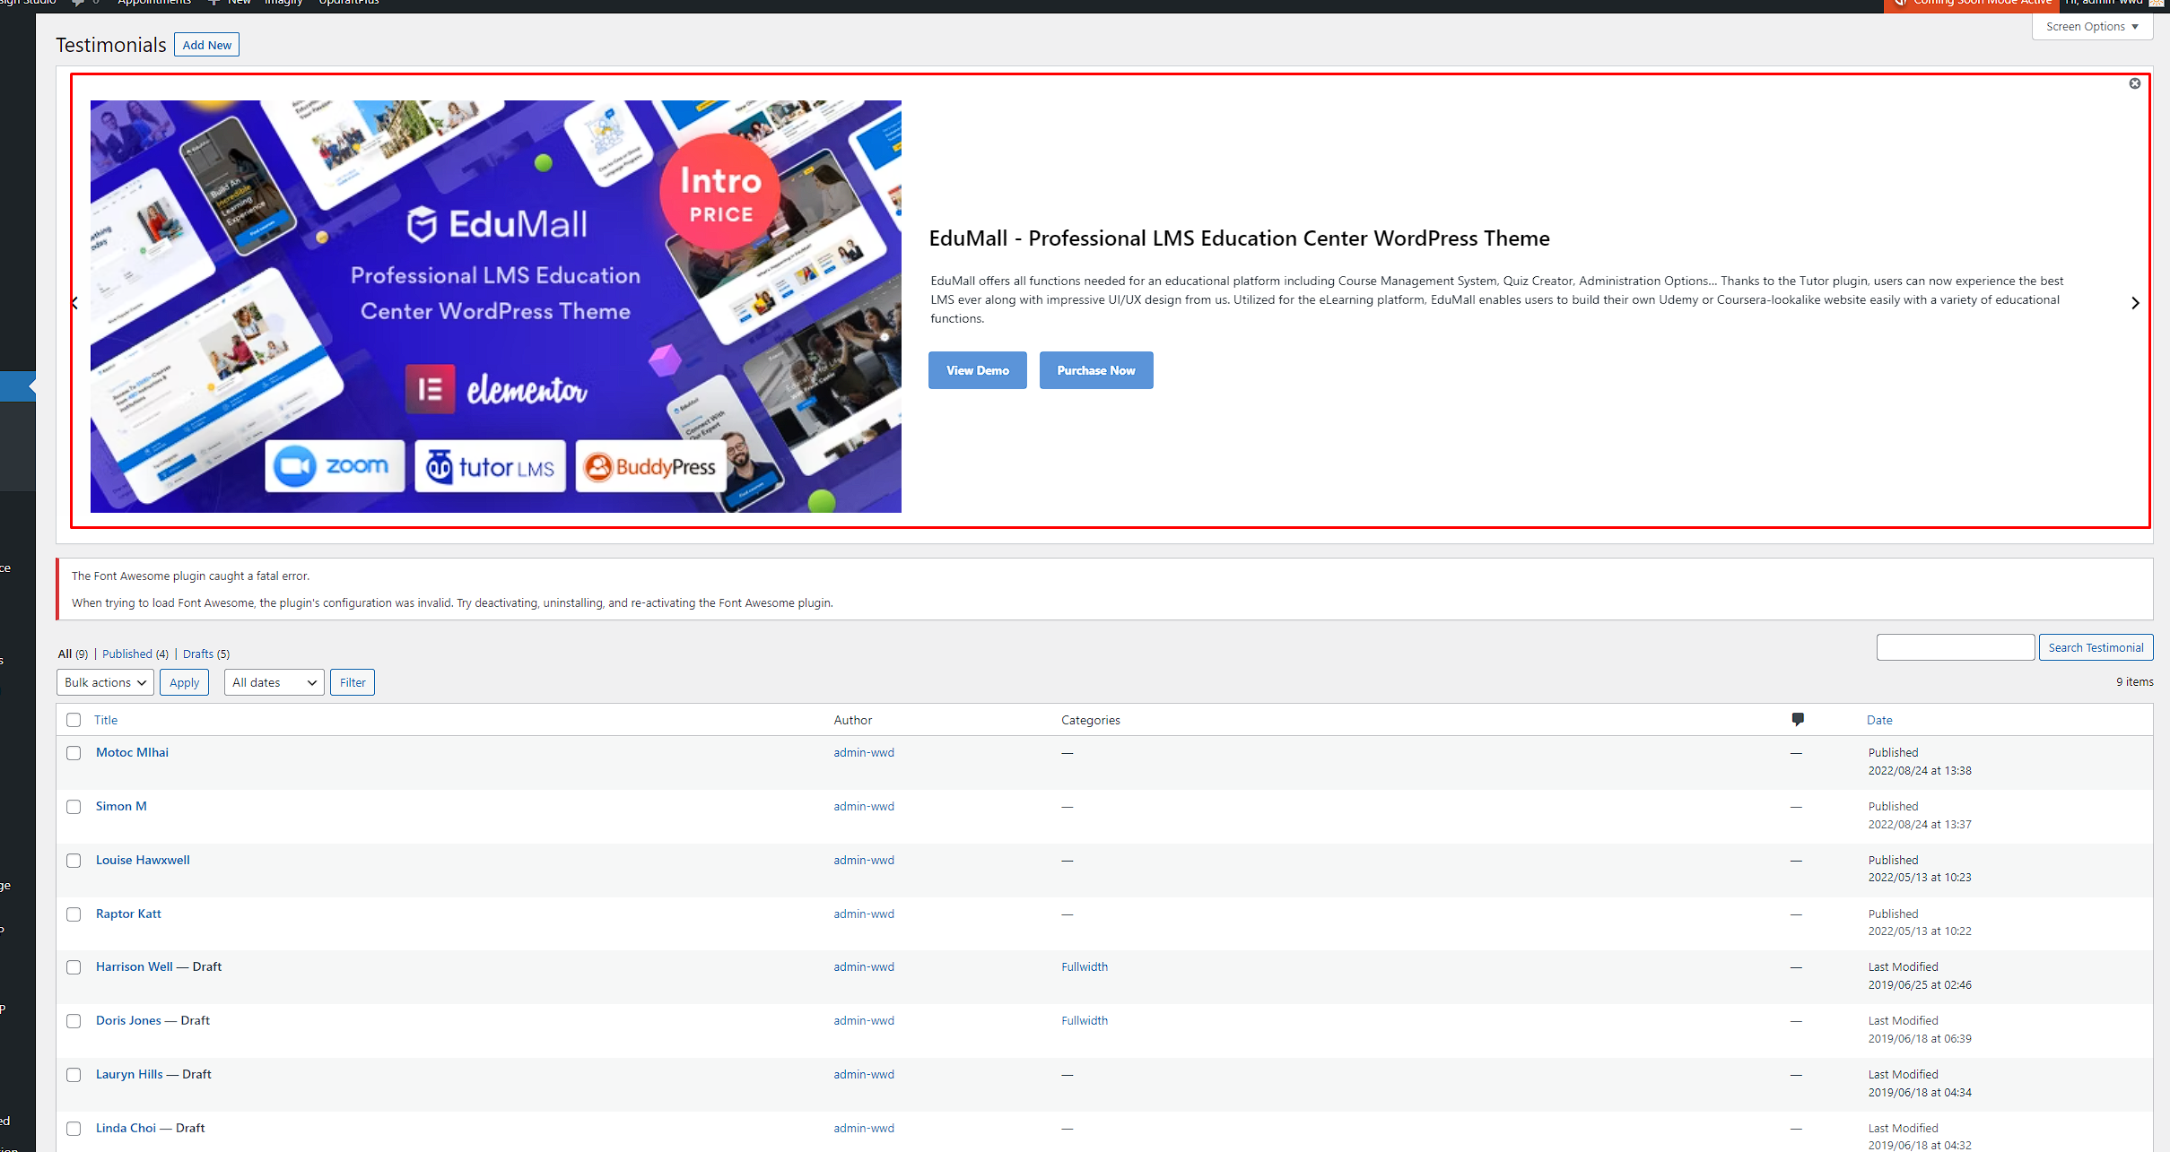Go to previous banner slide arrow
2170x1152 pixels.
click(x=75, y=303)
